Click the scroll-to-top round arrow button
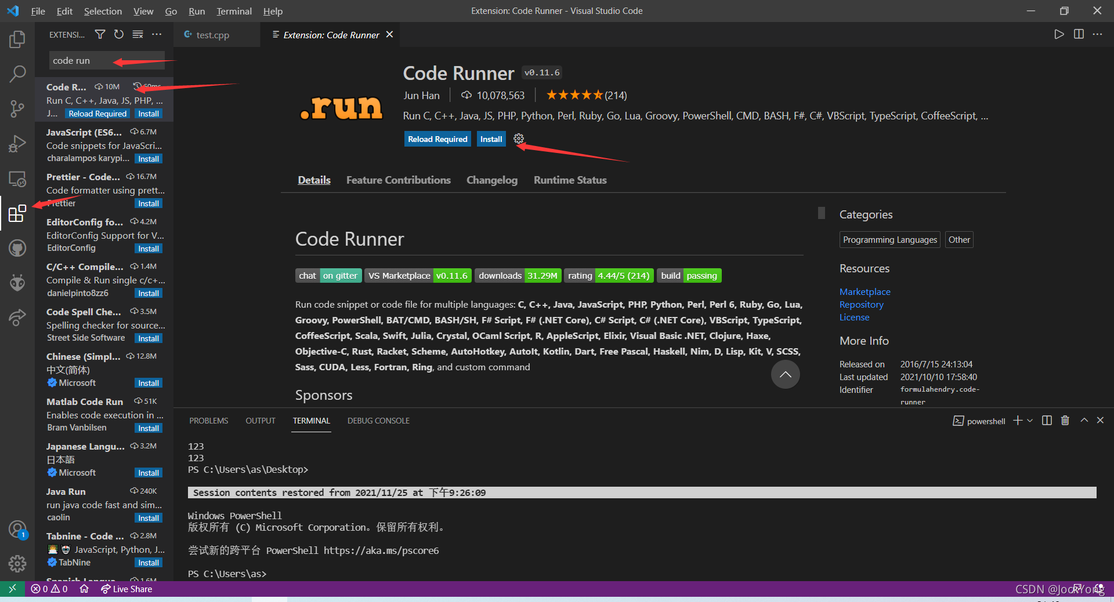Image resolution: width=1114 pixels, height=602 pixels. (785, 374)
